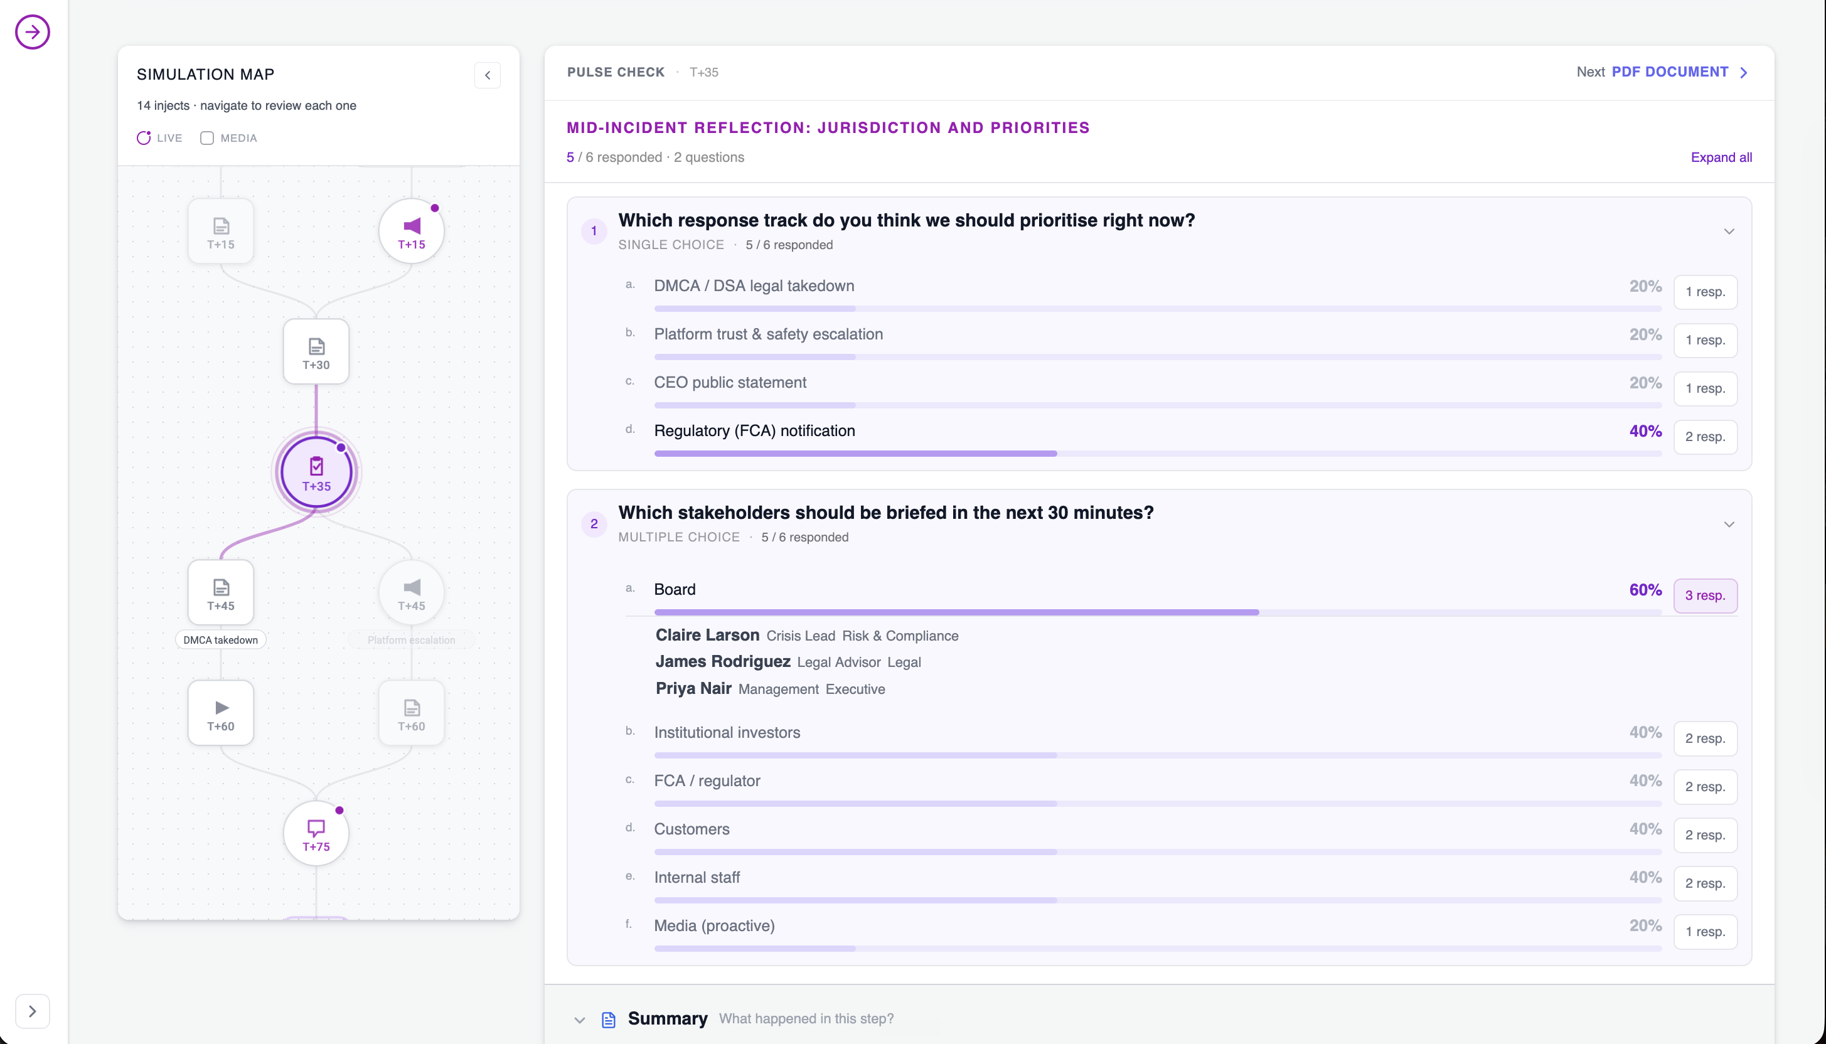Click respondent name James Rodriguez
The width and height of the screenshot is (1826, 1044).
[x=723, y=661]
